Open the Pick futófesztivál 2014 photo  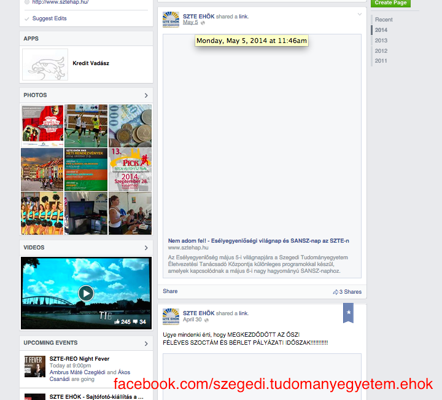point(130,170)
